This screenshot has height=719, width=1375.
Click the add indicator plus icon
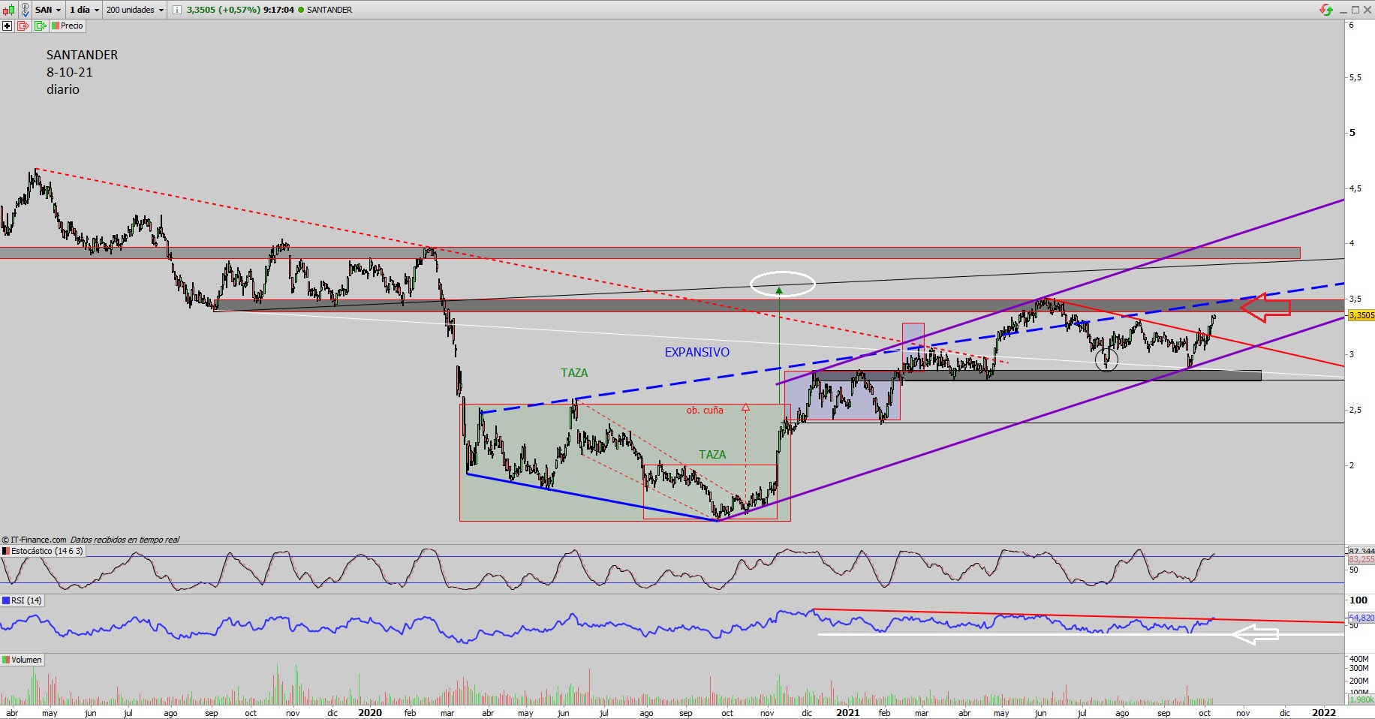7,26
